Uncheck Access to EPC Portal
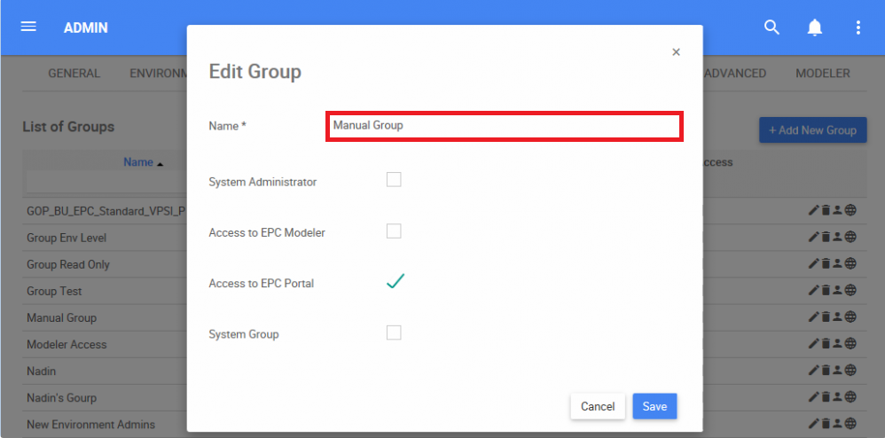The height and width of the screenshot is (438, 885). [395, 282]
